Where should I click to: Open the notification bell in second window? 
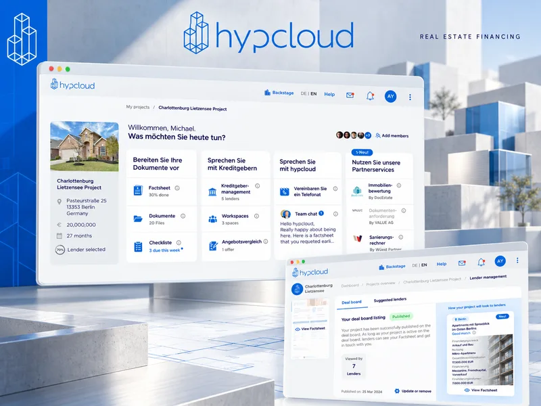point(481,263)
